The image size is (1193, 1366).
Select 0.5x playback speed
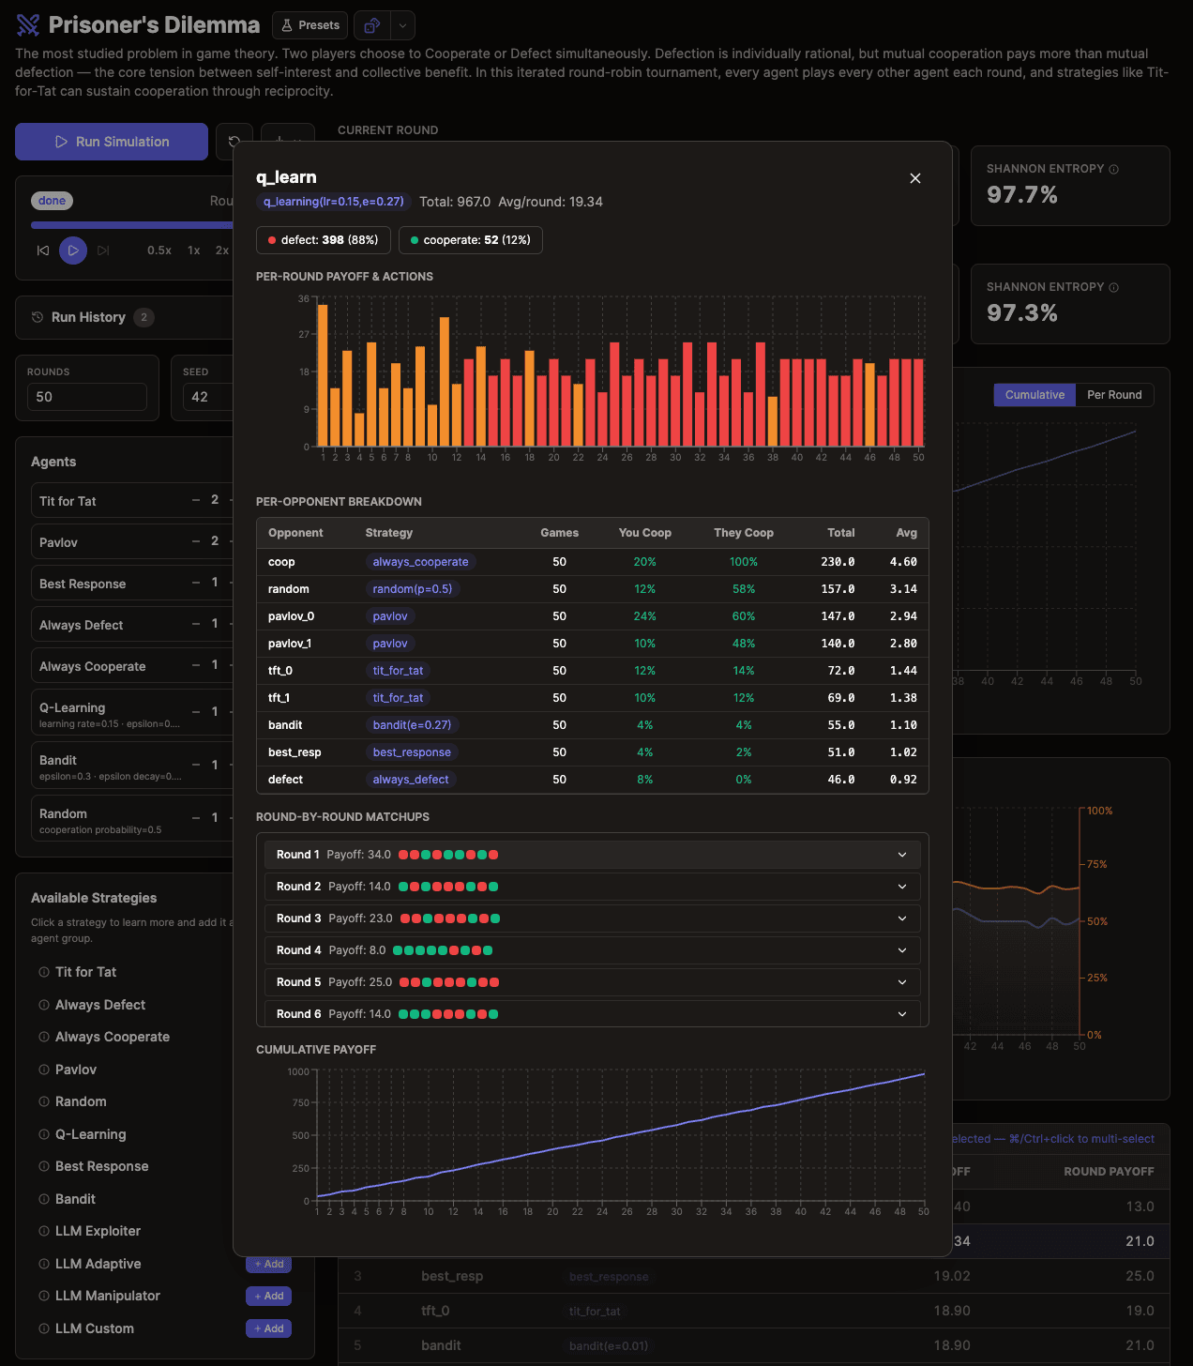coord(159,250)
